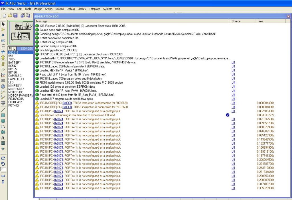Open U1 source link for PIC18F452 model row
The width and height of the screenshot is (292, 200).
(x=233, y=62)
